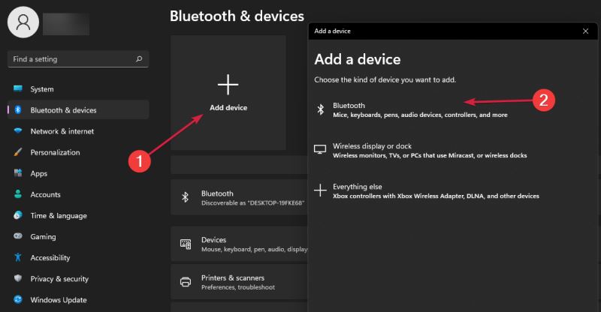Open Network & internet settings
Screen dimensions: 601x312
pos(62,131)
